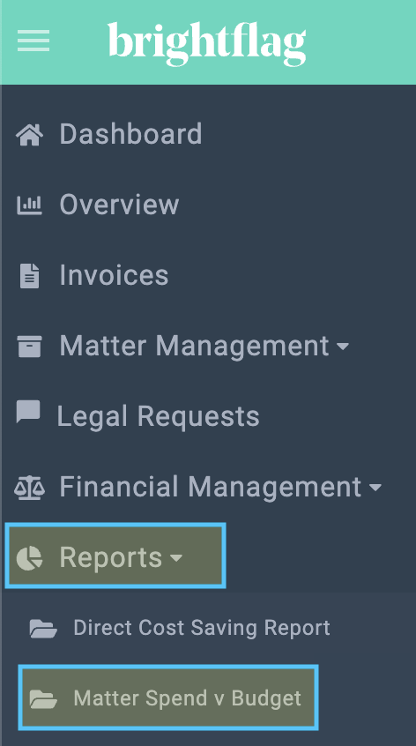
Task: Click the brightflag logo
Action: [x=207, y=43]
